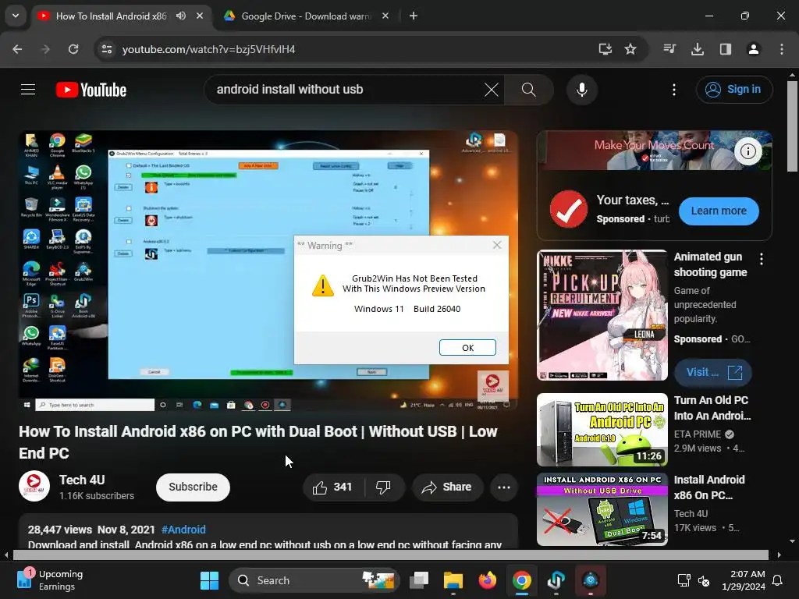Click the Sign in button
Screen dimensions: 799x599
[733, 90]
